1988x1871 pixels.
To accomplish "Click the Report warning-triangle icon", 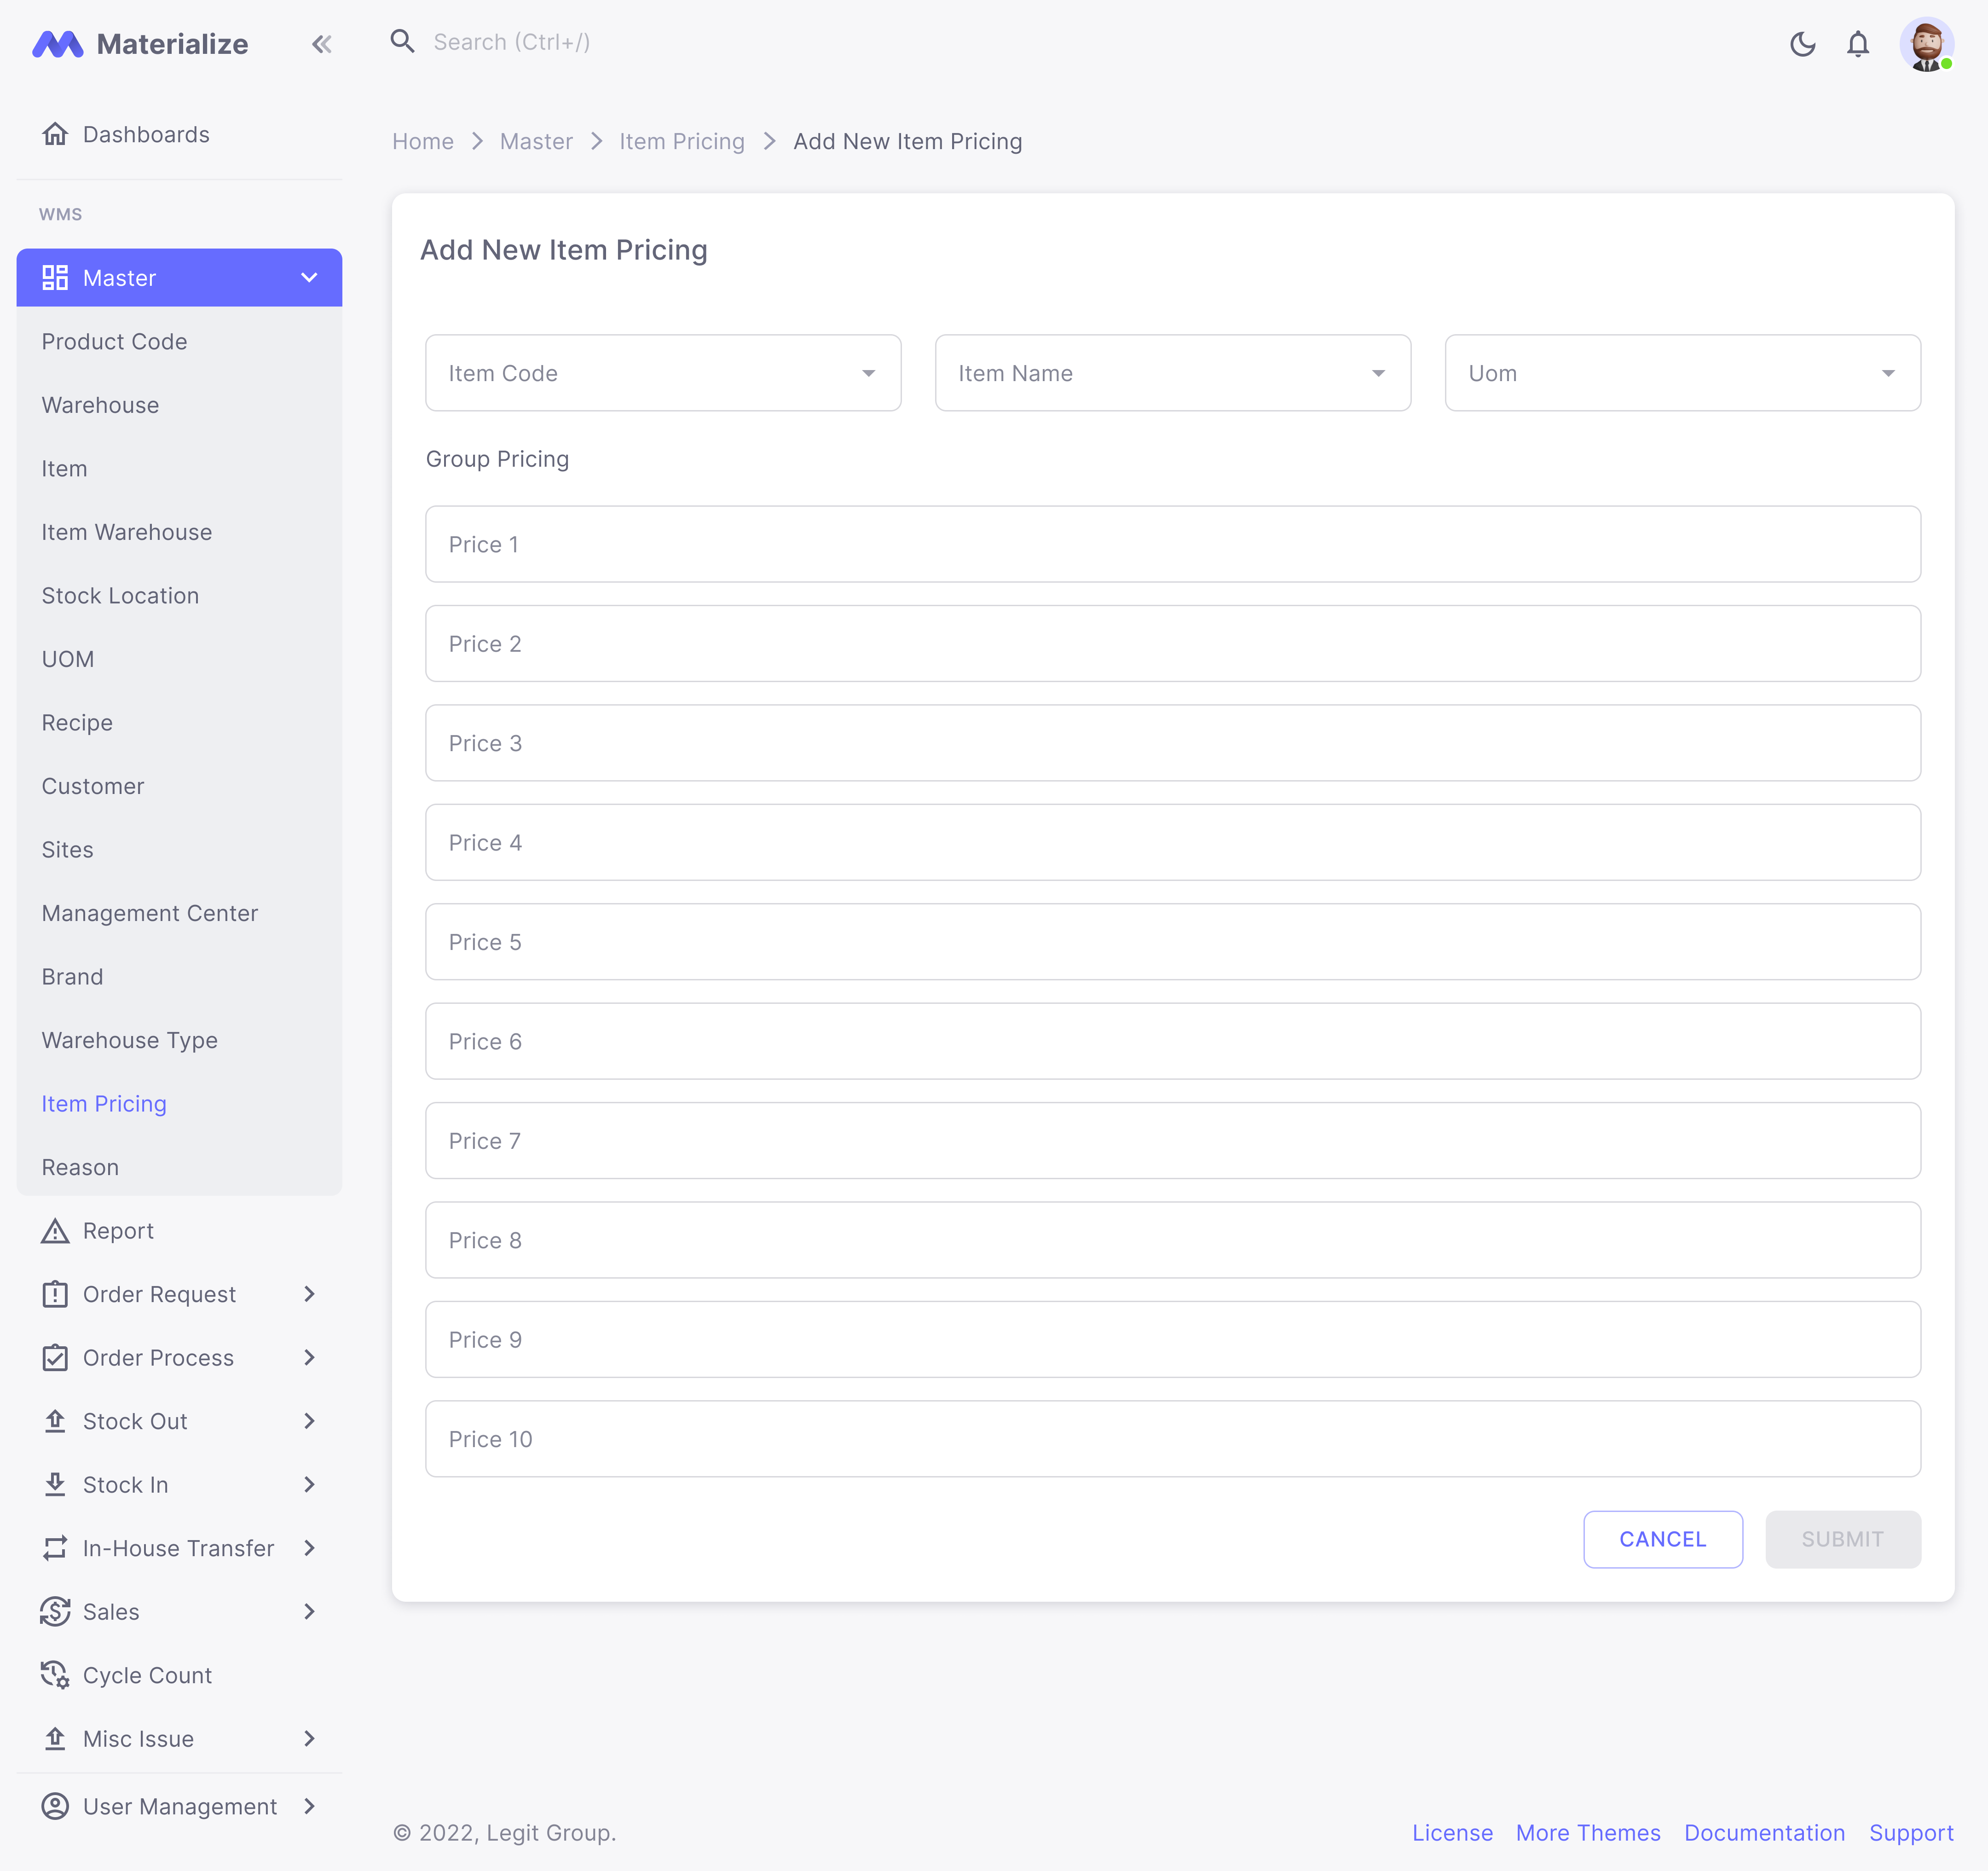I will (x=55, y=1231).
